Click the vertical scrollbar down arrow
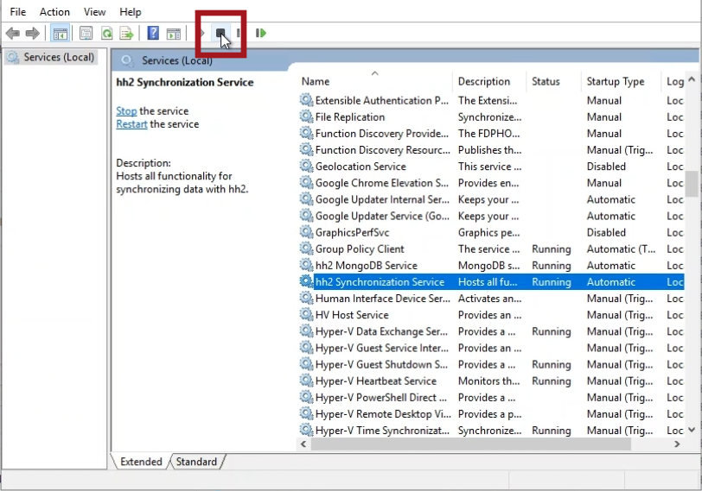The height and width of the screenshot is (491, 702). pyautogui.click(x=692, y=431)
